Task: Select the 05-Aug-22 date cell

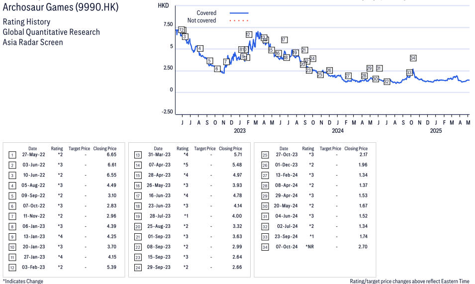Action: click(33, 186)
